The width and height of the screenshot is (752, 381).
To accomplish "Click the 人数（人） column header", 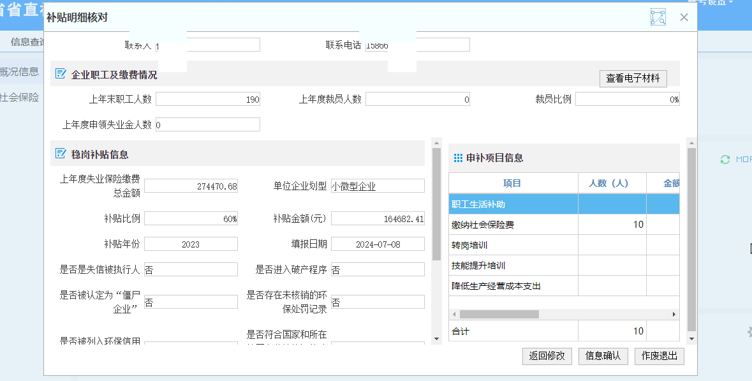I will (611, 183).
